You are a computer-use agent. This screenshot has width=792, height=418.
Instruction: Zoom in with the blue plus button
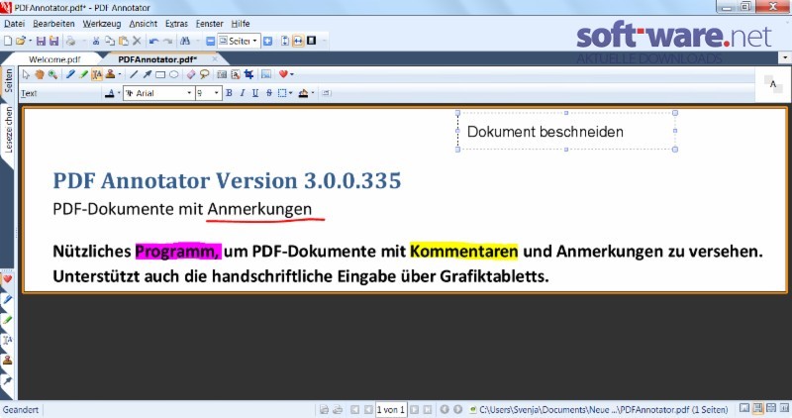[x=267, y=41]
